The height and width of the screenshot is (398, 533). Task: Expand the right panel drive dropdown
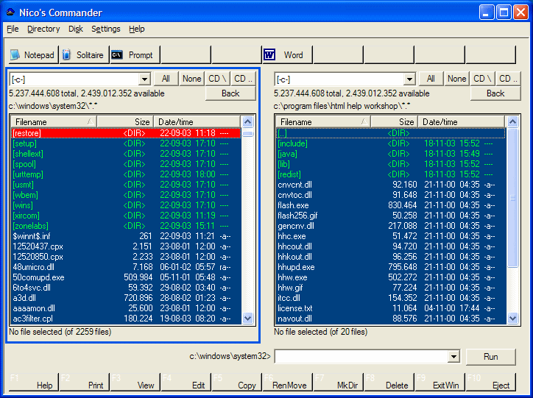(409, 79)
